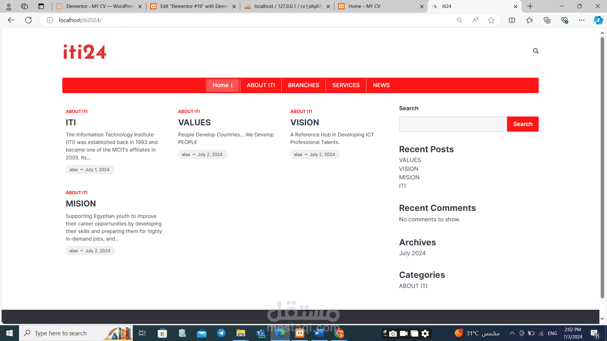Open SERVICES in the navigation menu
This screenshot has height=341, width=607.
point(346,85)
